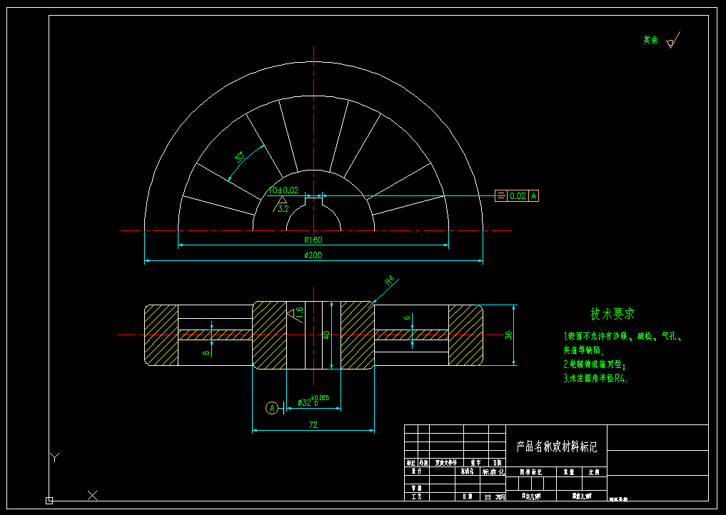Click the R4 fillet leader annotation
This screenshot has height=515, width=726.
(389, 280)
